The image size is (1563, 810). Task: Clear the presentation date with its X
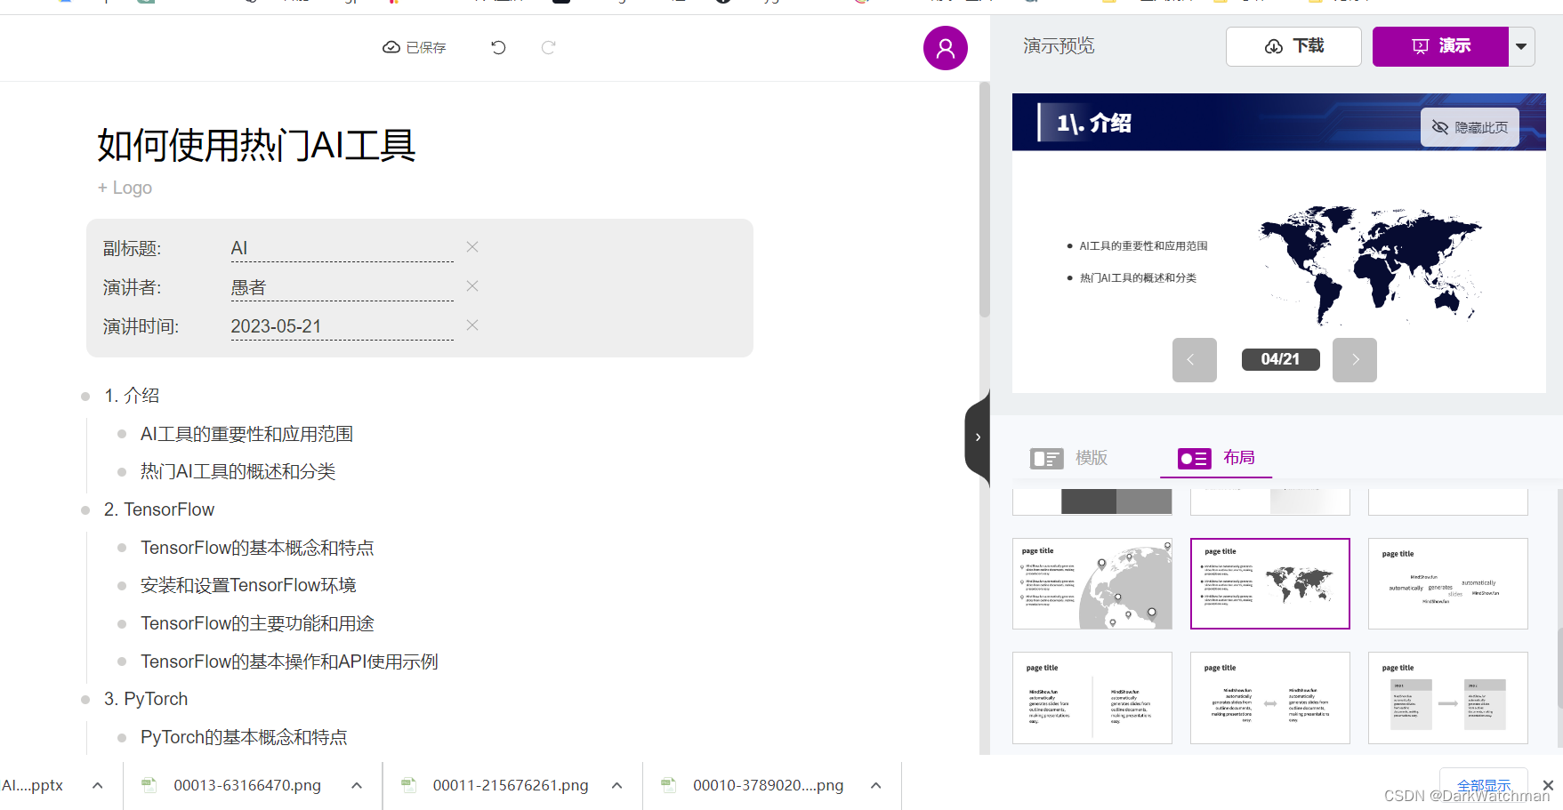tap(472, 325)
